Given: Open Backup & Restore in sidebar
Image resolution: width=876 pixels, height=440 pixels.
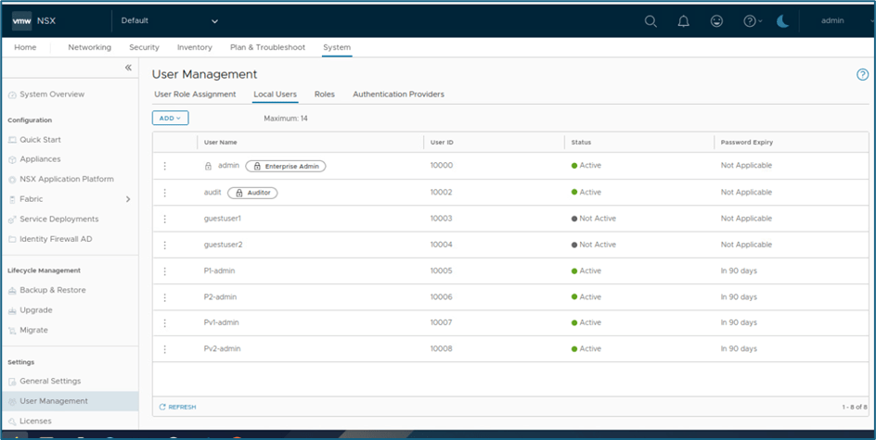Looking at the screenshot, I should 52,290.
